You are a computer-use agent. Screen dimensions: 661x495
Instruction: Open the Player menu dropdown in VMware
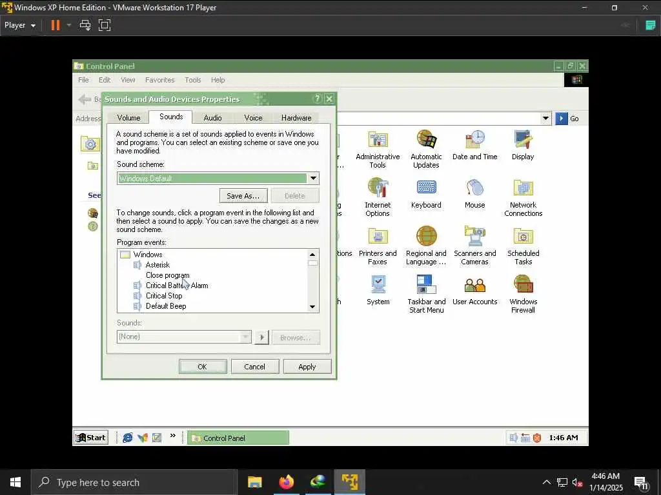click(x=20, y=25)
